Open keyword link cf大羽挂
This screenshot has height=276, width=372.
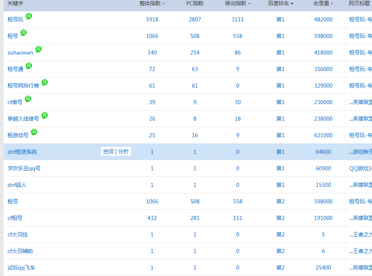(x=17, y=234)
